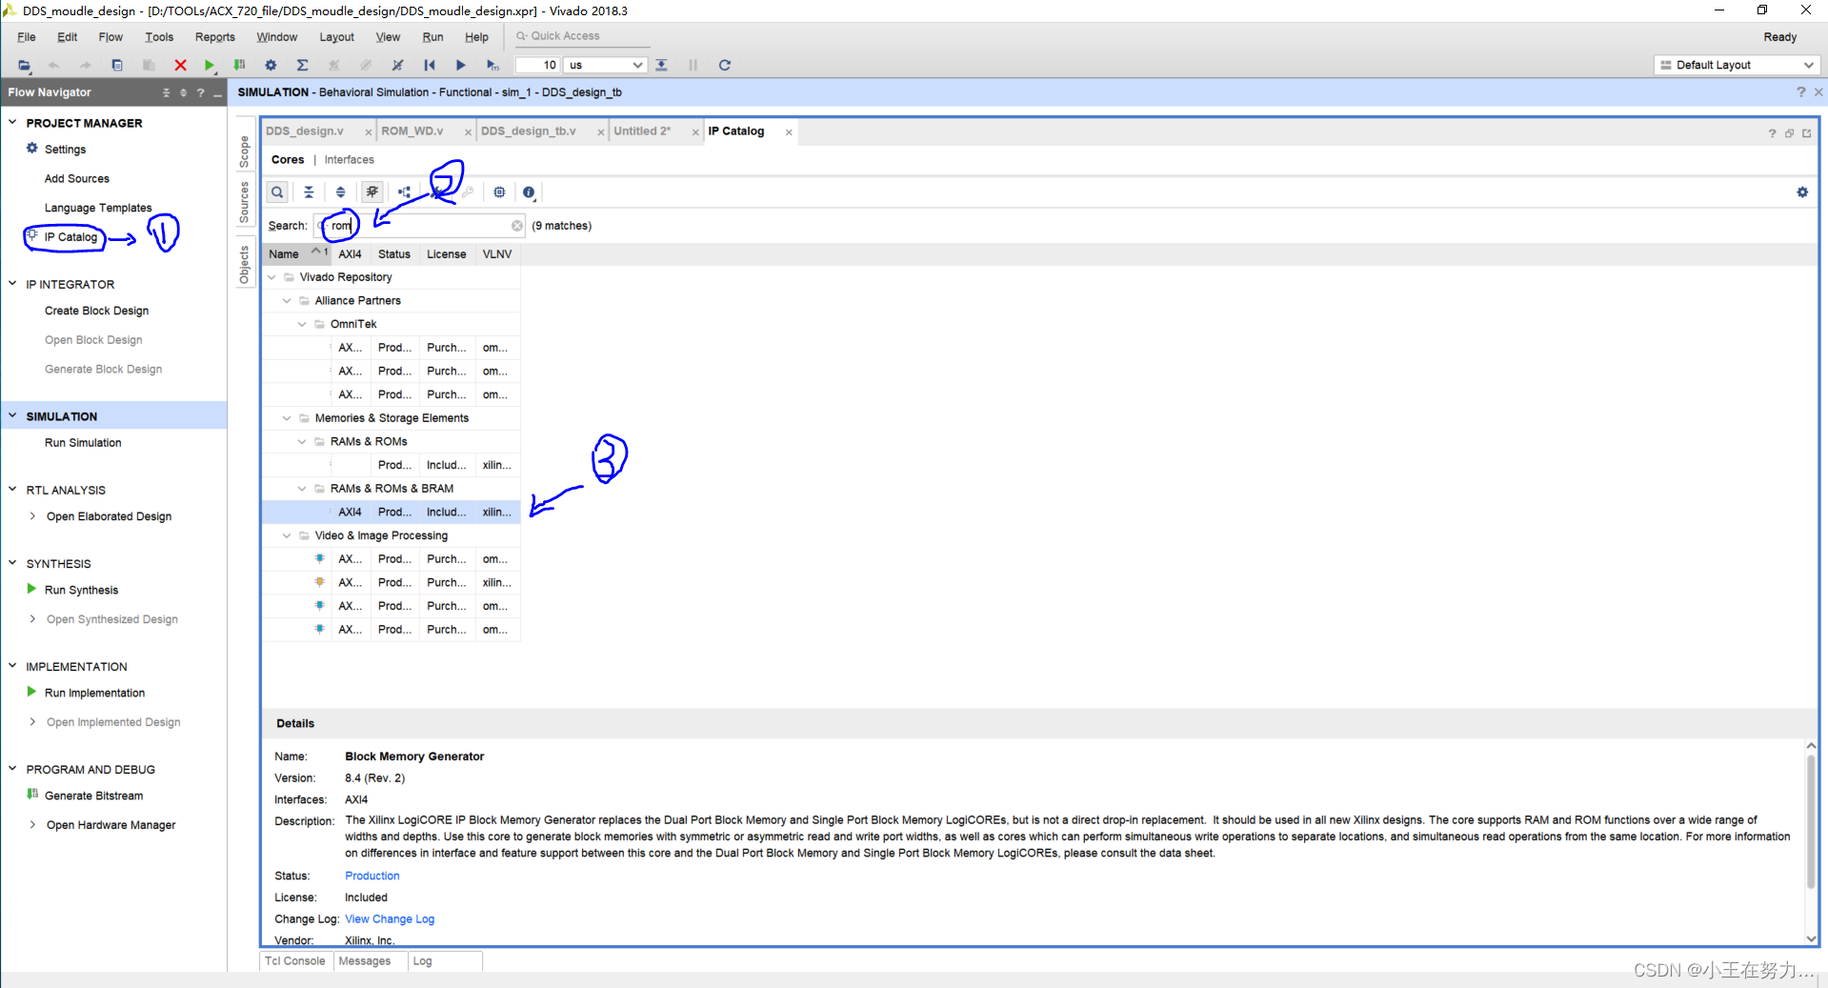Collapse Flow Navigator sections icon
Image resolution: width=1828 pixels, height=988 pixels.
click(166, 92)
